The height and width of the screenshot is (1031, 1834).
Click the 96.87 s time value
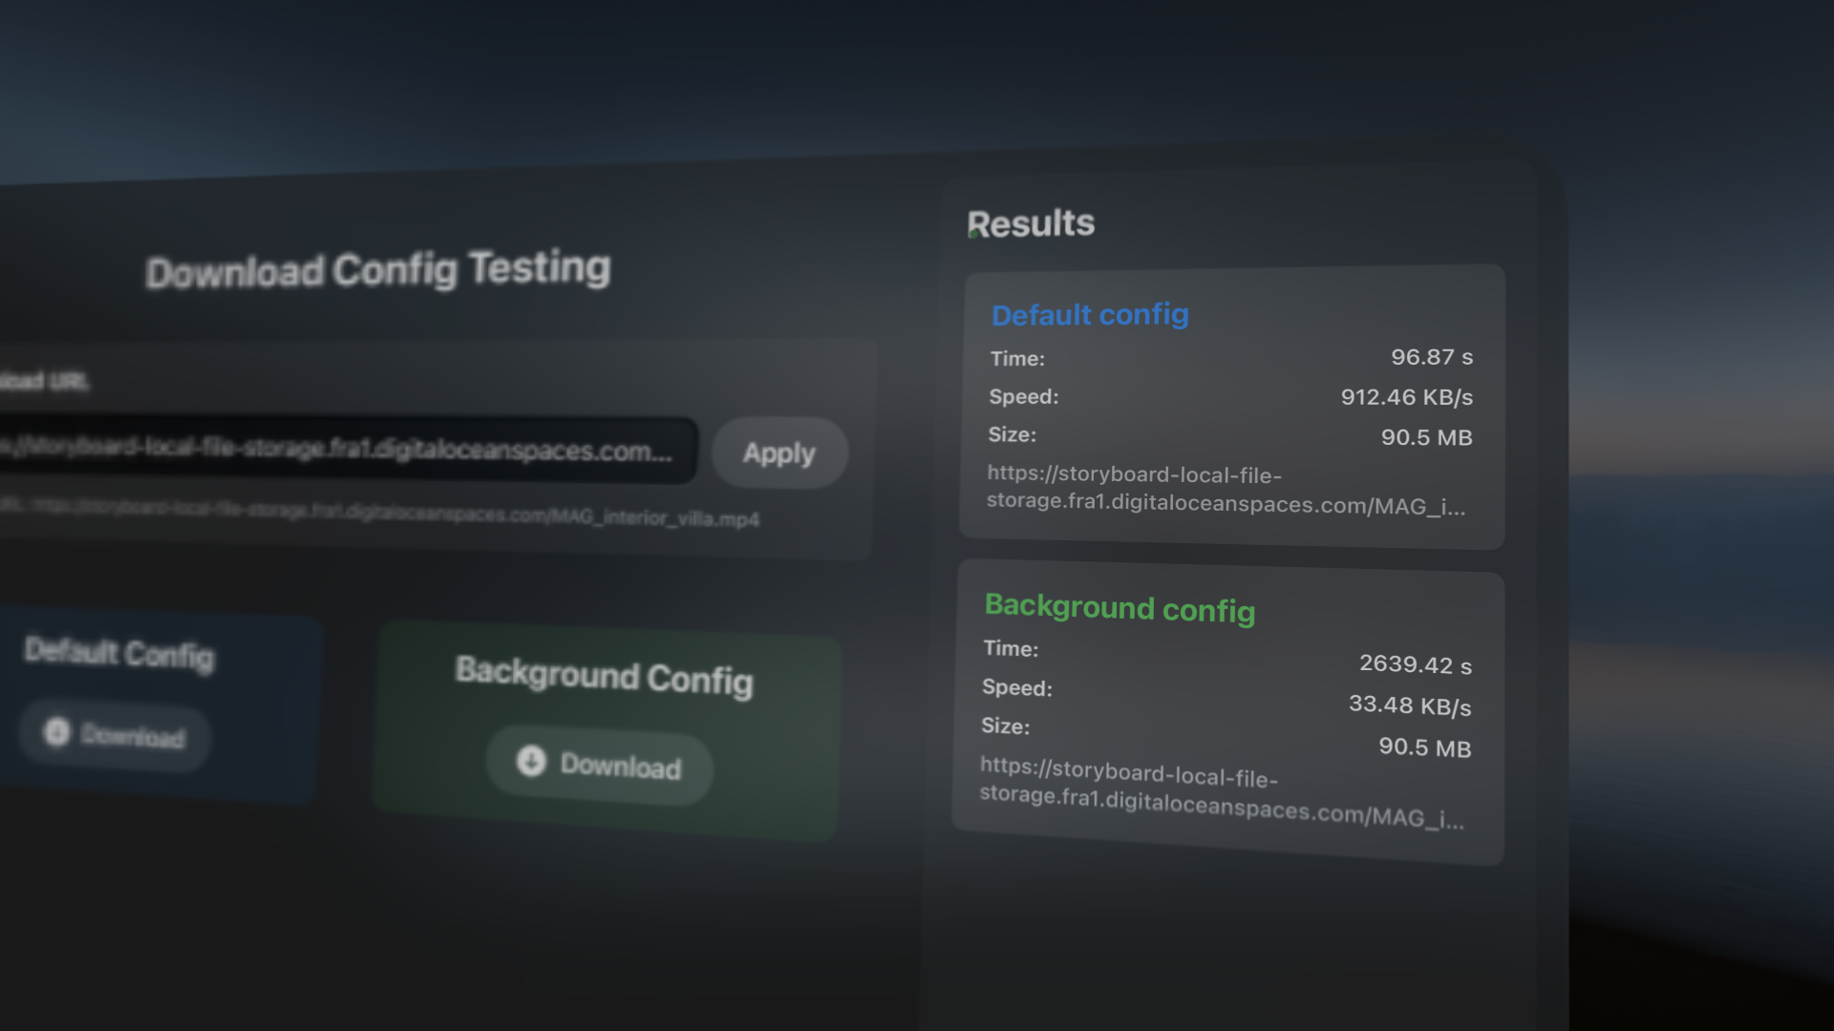tap(1431, 357)
